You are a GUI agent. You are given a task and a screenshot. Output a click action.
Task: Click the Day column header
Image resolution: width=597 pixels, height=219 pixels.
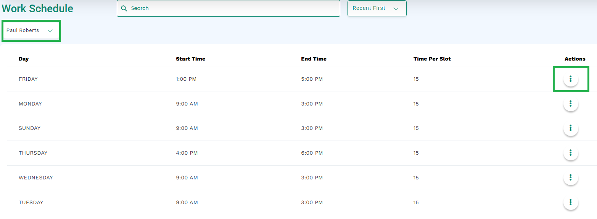point(24,59)
